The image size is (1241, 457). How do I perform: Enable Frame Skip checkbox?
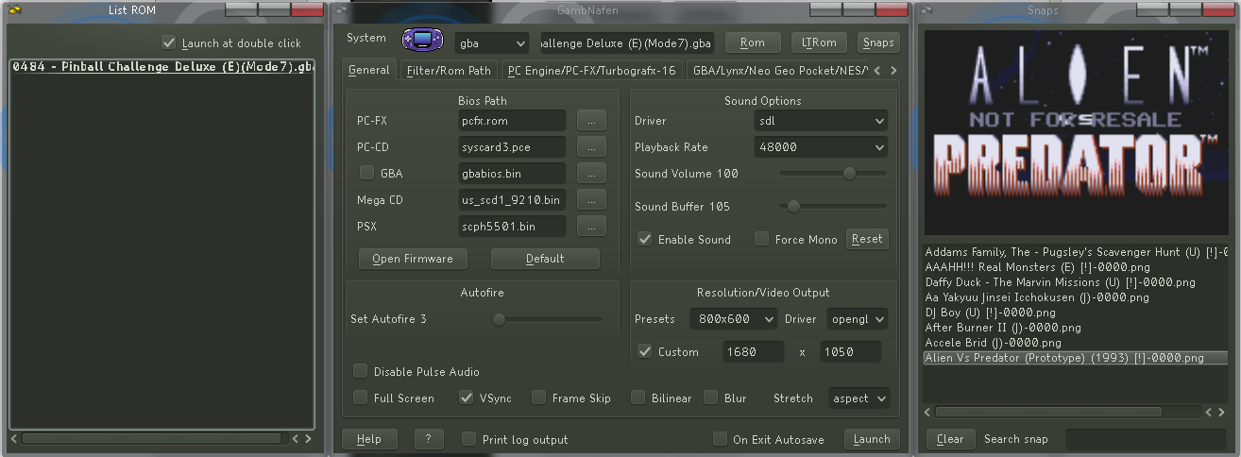tap(538, 398)
